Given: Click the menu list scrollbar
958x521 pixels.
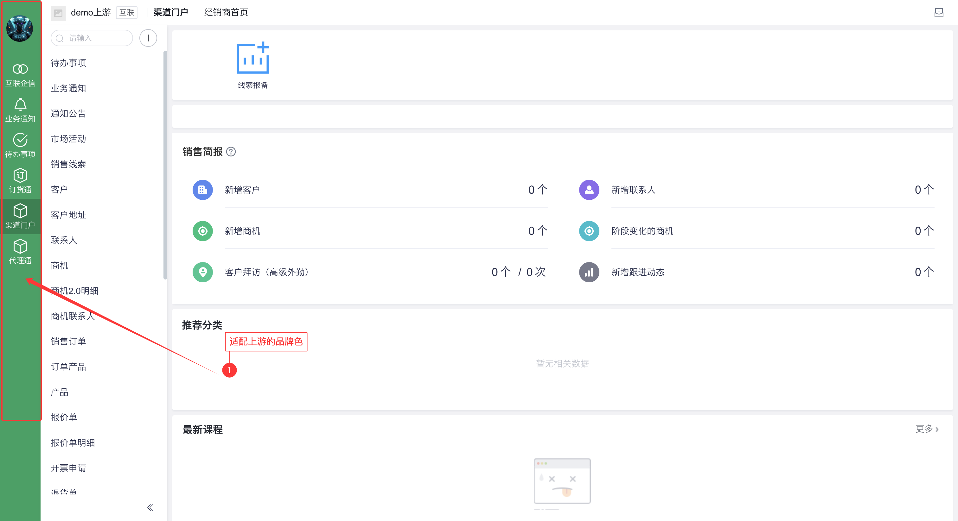Looking at the screenshot, I should coord(165,165).
